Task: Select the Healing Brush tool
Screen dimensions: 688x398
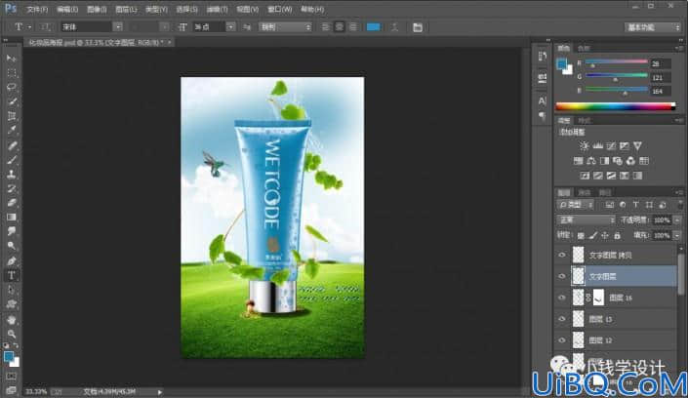Action: click(12, 145)
